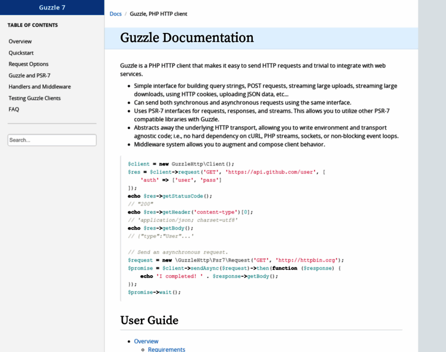Click the Guzzle Documentation heading
This screenshot has width=446, height=352.
(x=187, y=38)
